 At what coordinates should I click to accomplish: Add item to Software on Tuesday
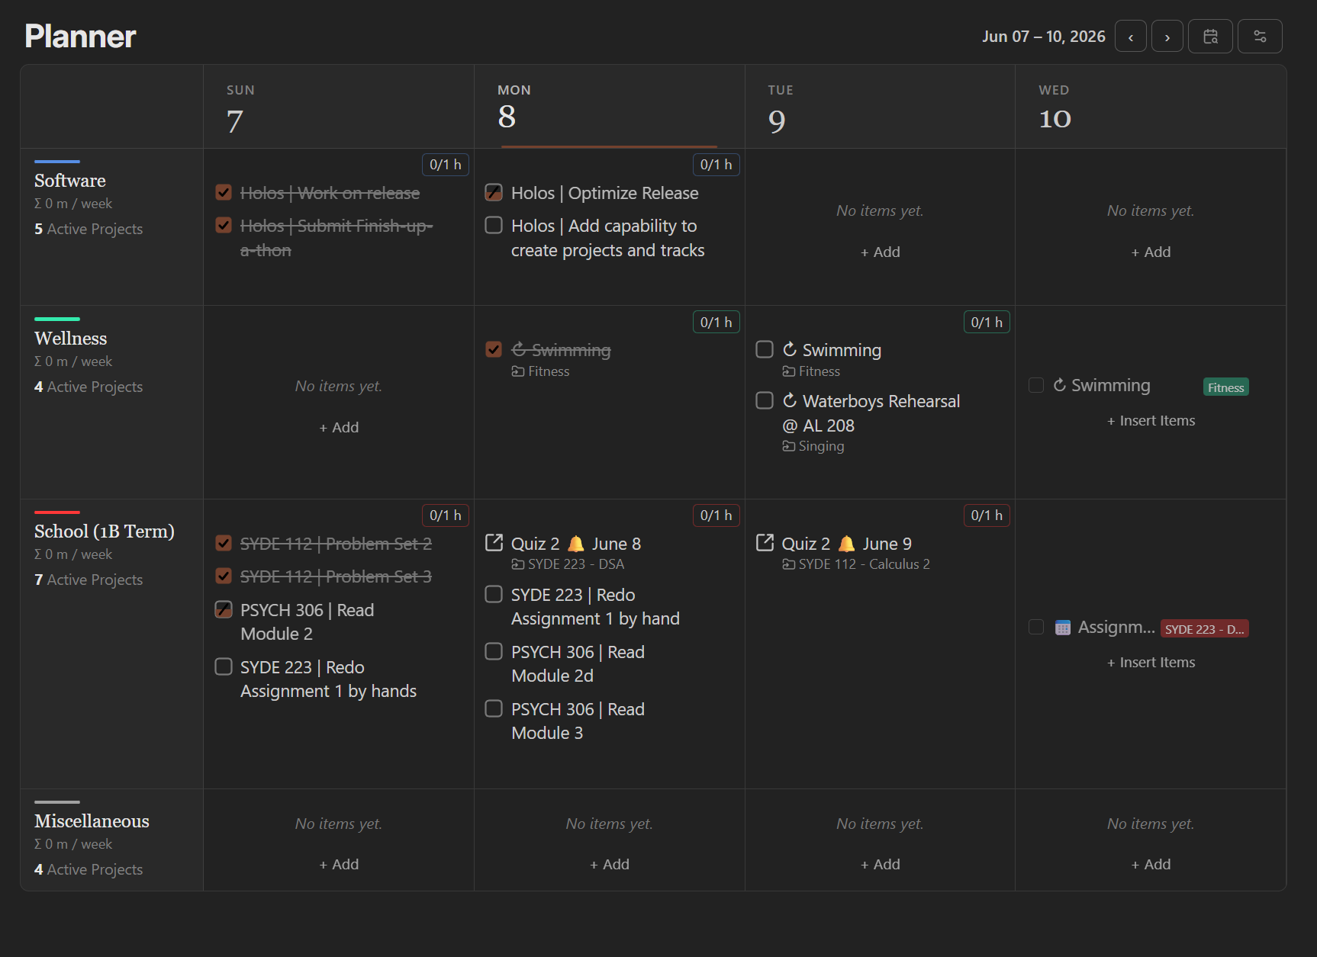tap(880, 252)
